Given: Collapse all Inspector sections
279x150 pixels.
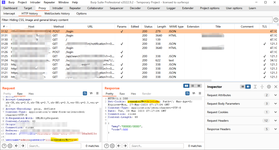Looking at the screenshot, I should [x=262, y=87].
